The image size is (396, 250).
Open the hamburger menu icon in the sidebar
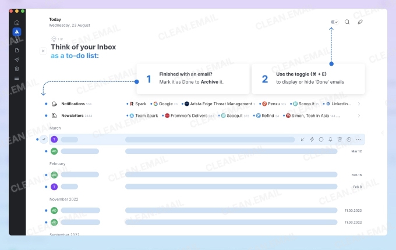(x=17, y=78)
